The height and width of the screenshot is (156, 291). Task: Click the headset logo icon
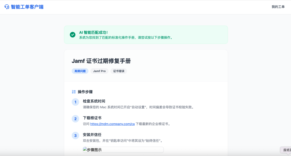7,7
